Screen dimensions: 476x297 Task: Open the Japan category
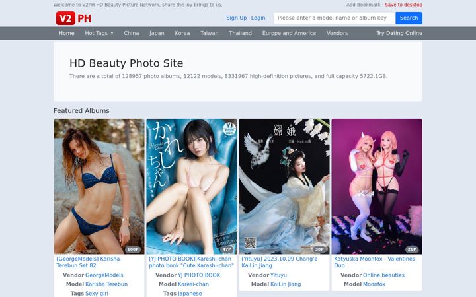157,33
